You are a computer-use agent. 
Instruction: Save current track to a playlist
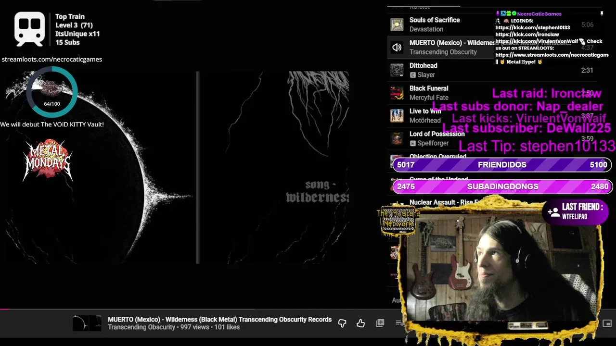pyautogui.click(x=380, y=323)
